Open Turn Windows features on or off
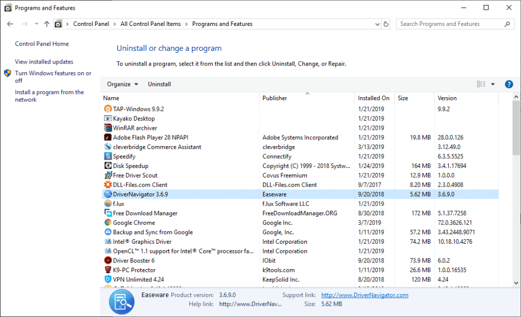521x317 pixels. 53,77
